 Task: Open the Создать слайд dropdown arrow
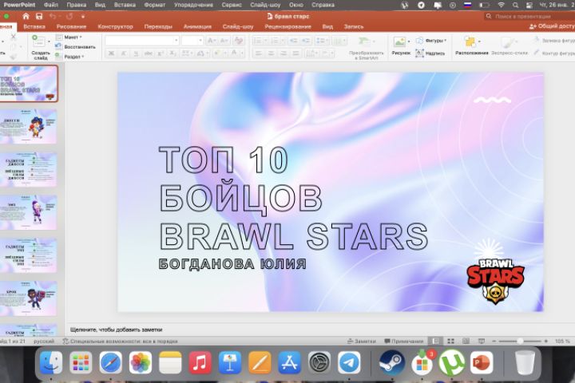coord(50,41)
